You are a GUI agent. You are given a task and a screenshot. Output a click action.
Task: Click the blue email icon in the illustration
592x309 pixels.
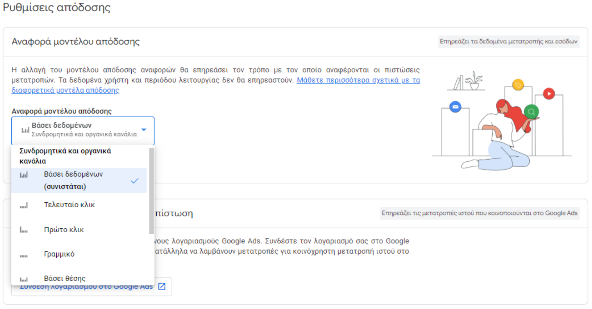click(x=455, y=107)
